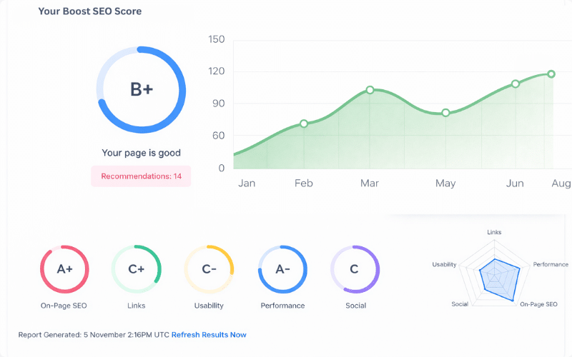This screenshot has width=572, height=357.
Task: Select the Aug final data point
Action: [x=551, y=74]
